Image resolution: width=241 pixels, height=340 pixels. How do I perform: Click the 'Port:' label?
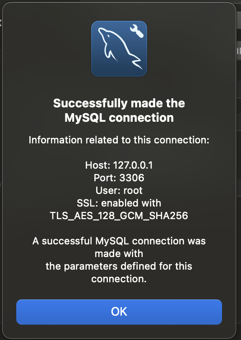105,178
